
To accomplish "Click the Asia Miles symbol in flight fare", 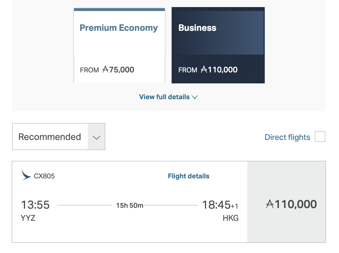I will [270, 204].
